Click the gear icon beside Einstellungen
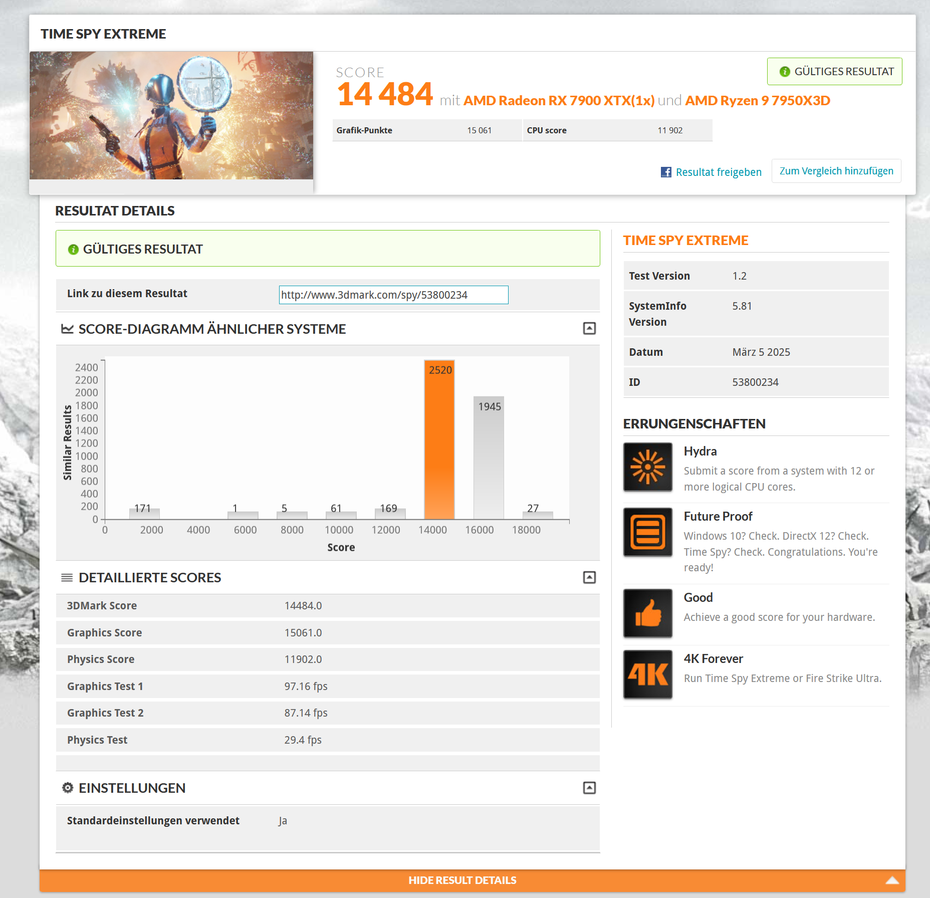 click(67, 788)
